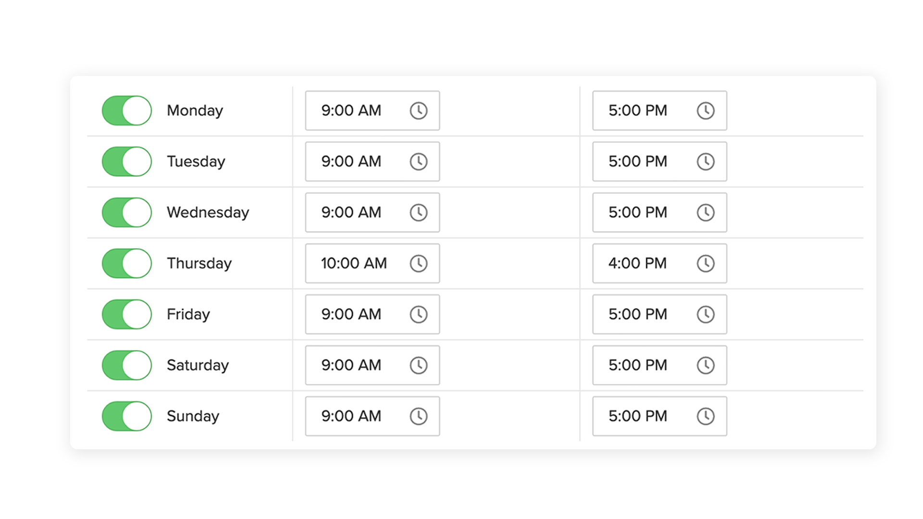Open clock picker for Friday's start time
This screenshot has width=923, height=519.
point(418,314)
